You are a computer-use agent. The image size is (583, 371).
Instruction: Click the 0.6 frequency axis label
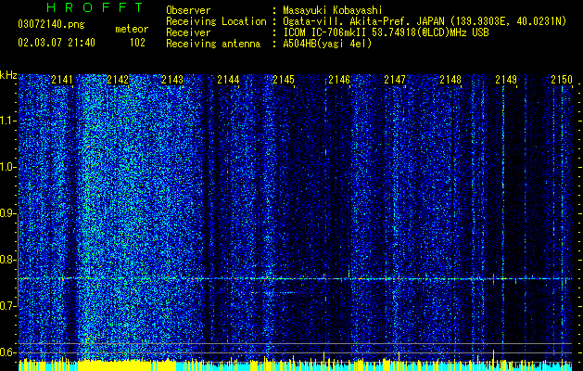point(8,352)
